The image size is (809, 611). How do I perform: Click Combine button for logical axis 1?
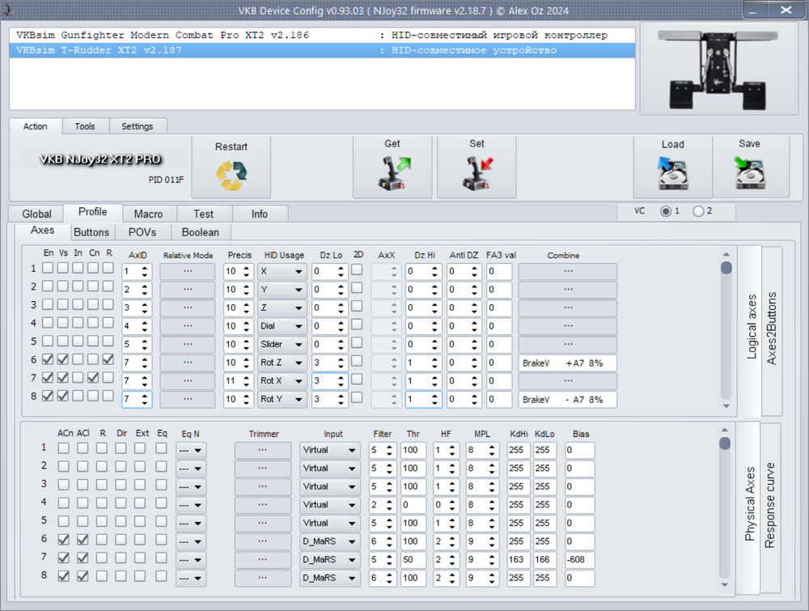tap(568, 271)
